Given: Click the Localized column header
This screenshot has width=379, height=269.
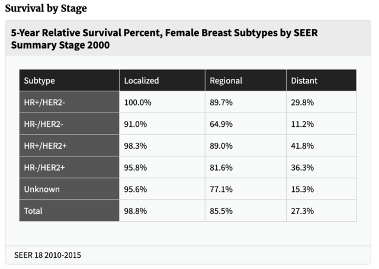Looking at the screenshot, I should (x=162, y=81).
